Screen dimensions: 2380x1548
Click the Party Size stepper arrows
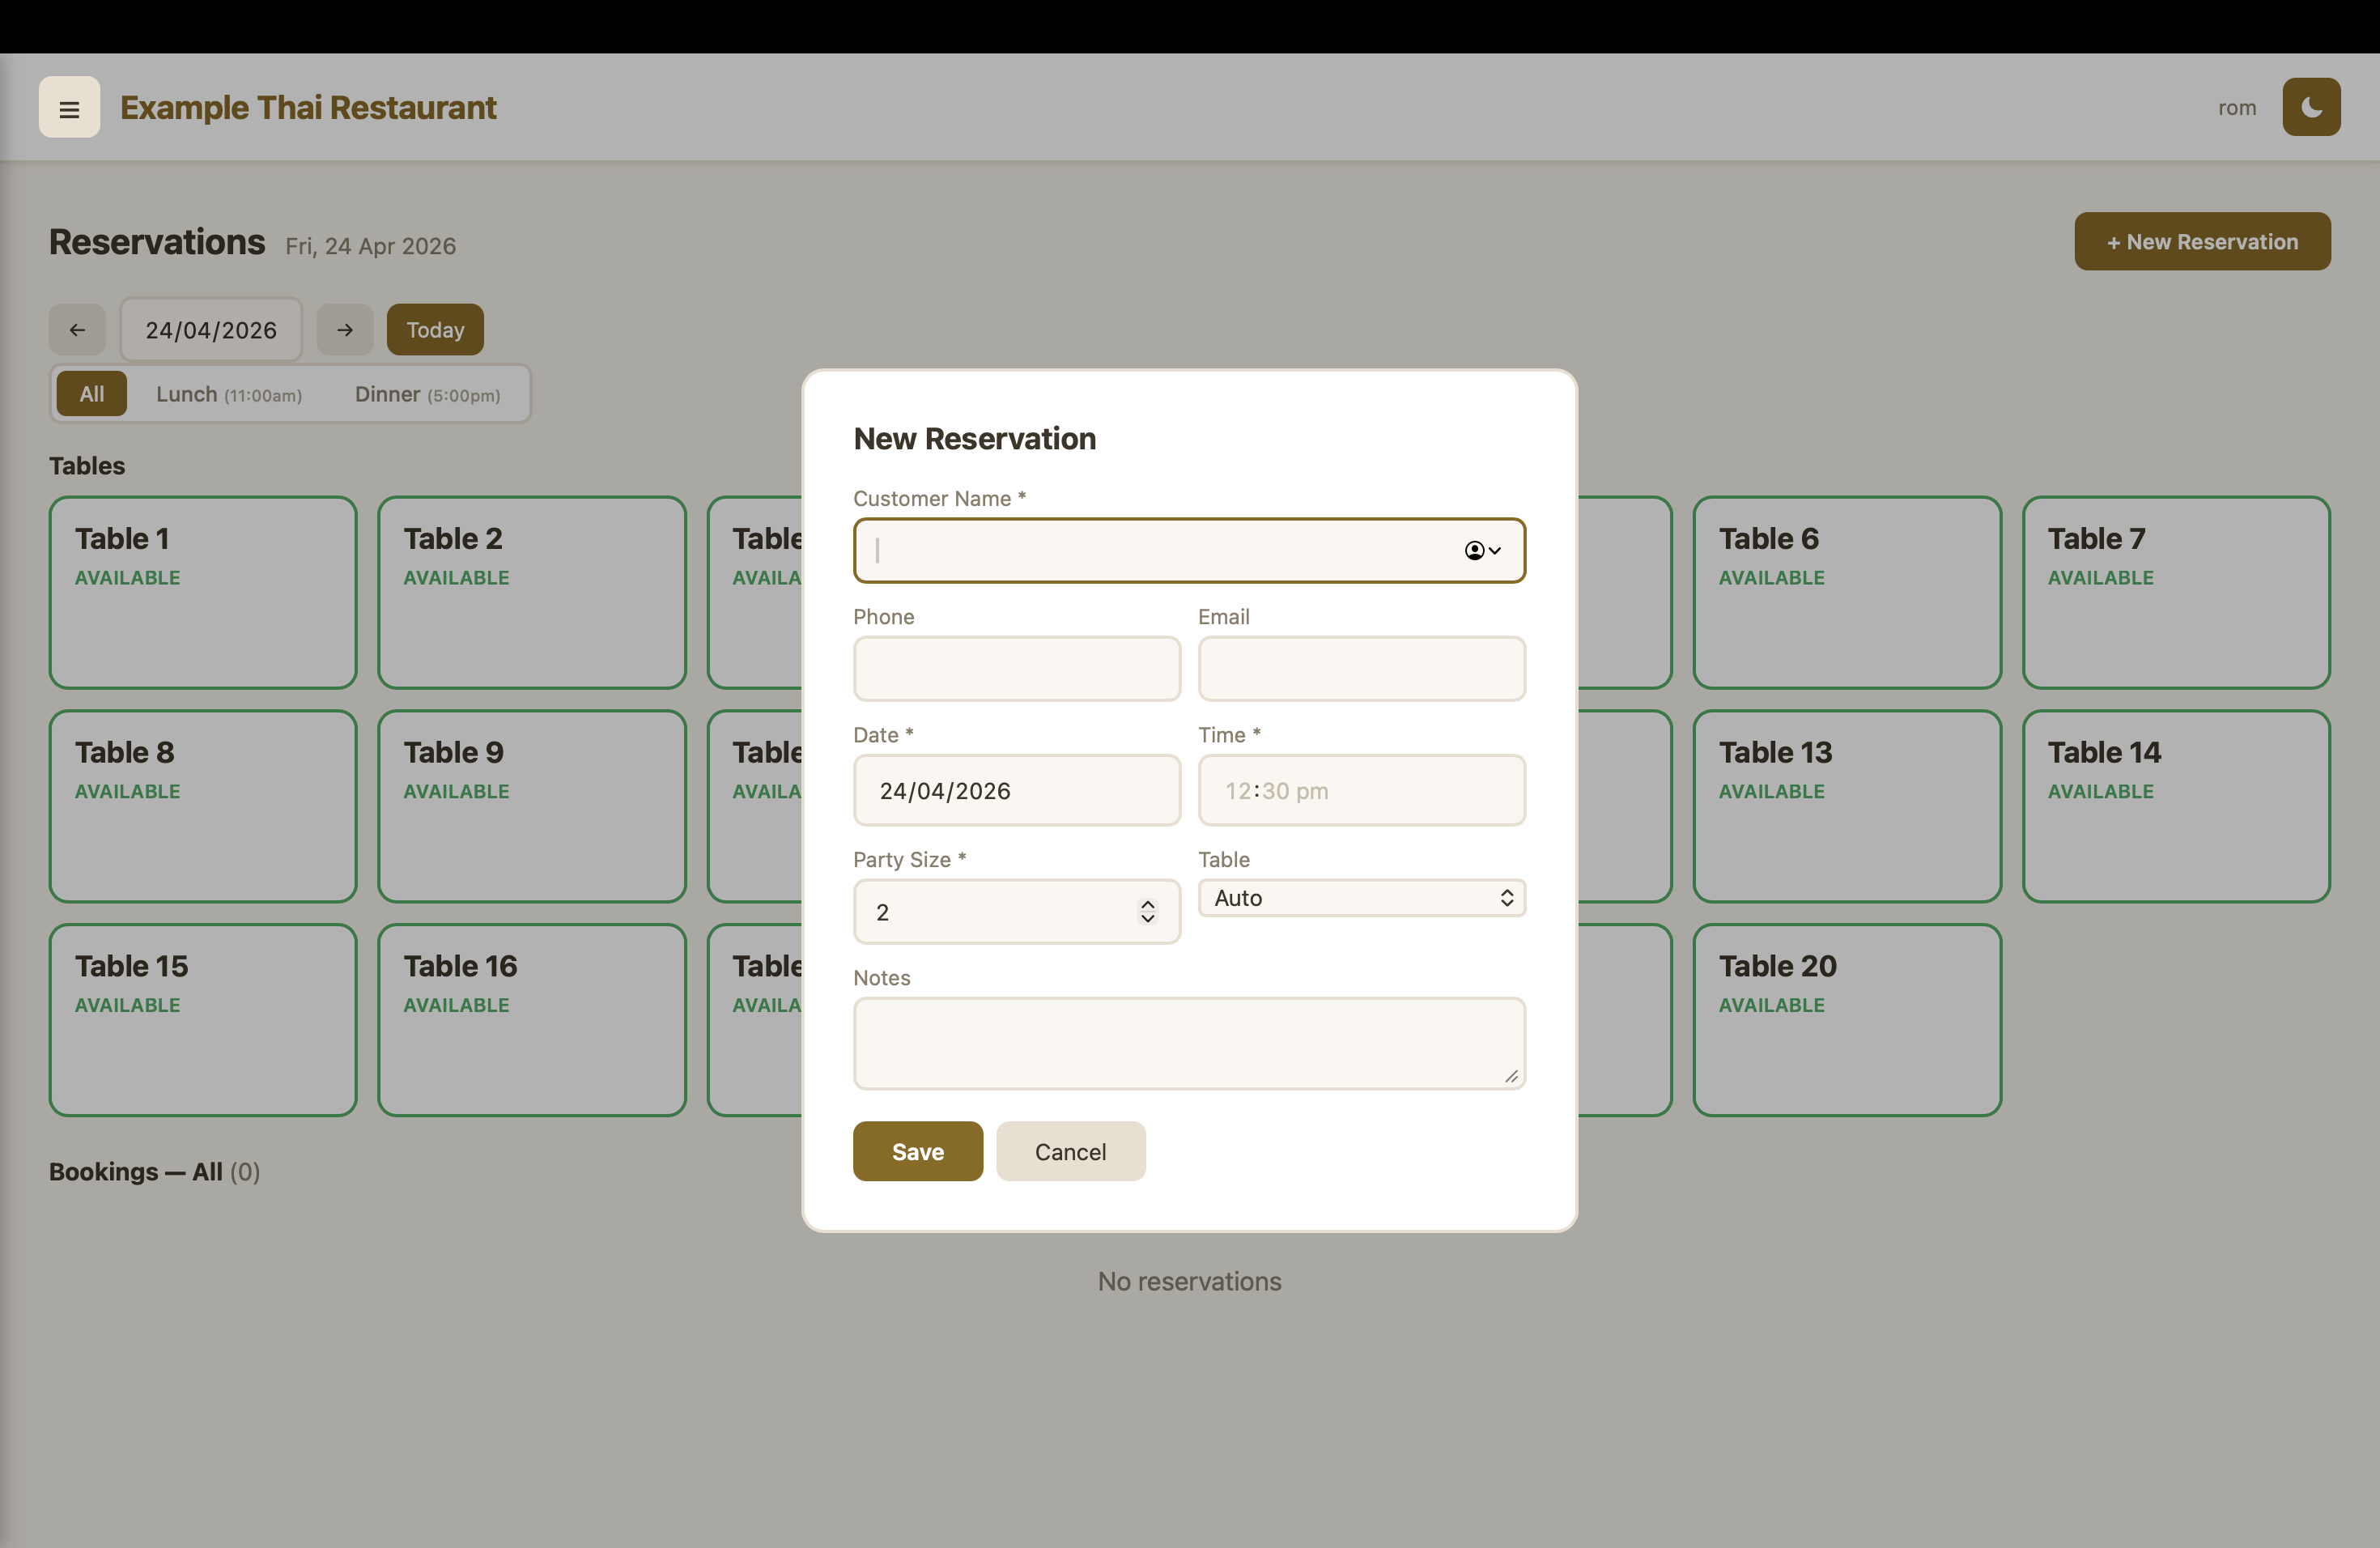click(x=1147, y=911)
